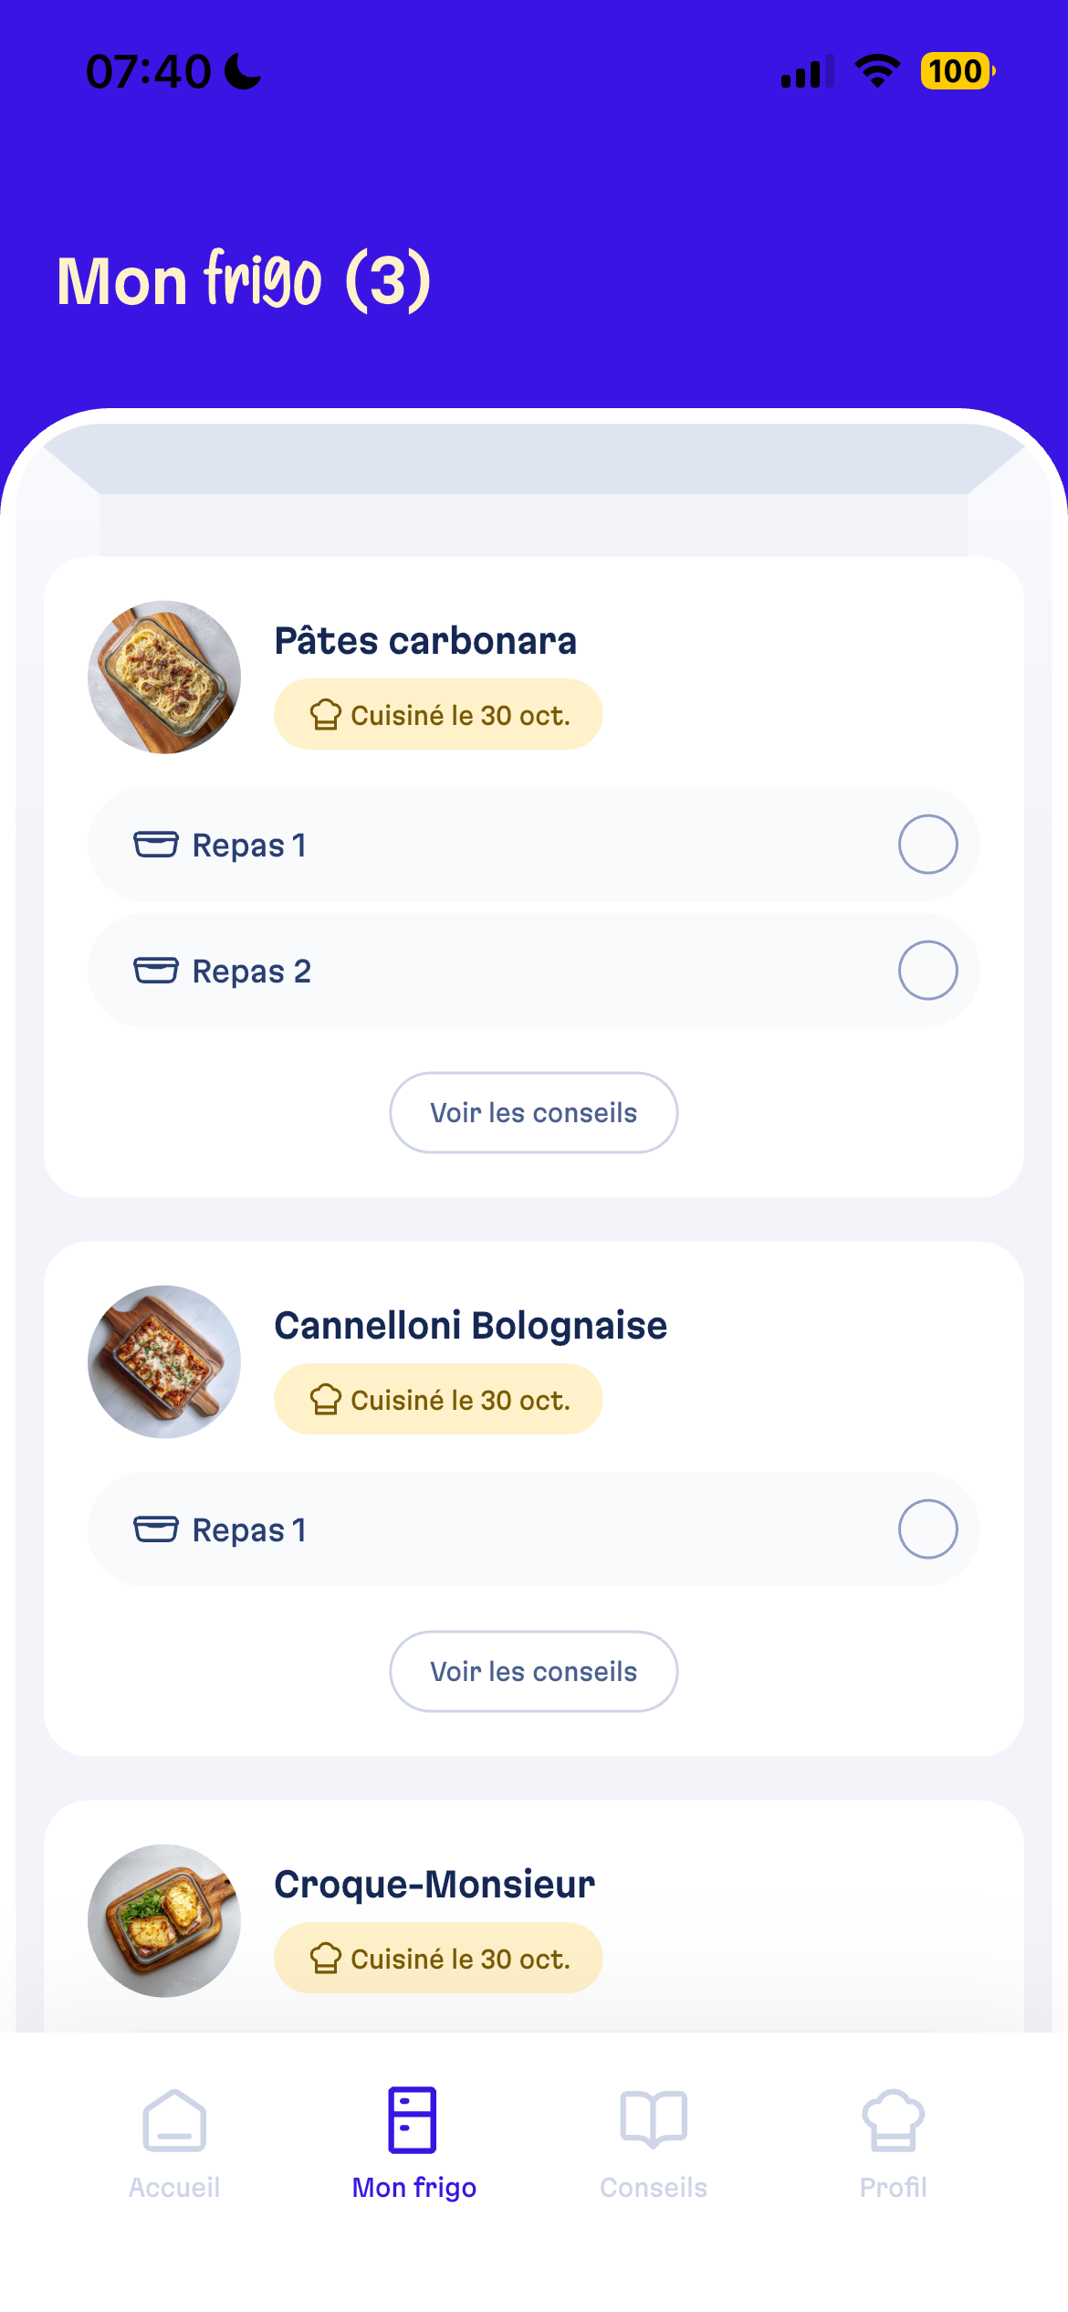Tap the Croque-Monsieur title
This screenshot has width=1068, height=2312.
[x=435, y=1885]
